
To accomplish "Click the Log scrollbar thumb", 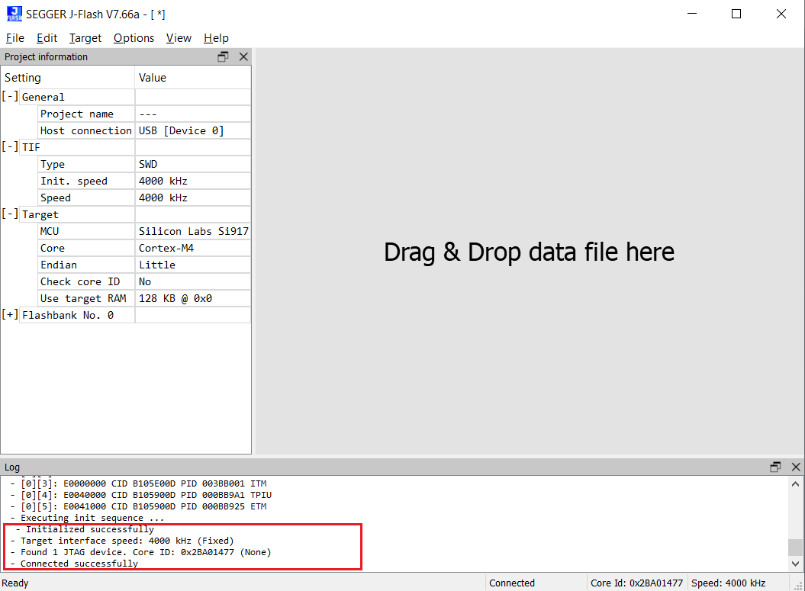I will (x=795, y=547).
